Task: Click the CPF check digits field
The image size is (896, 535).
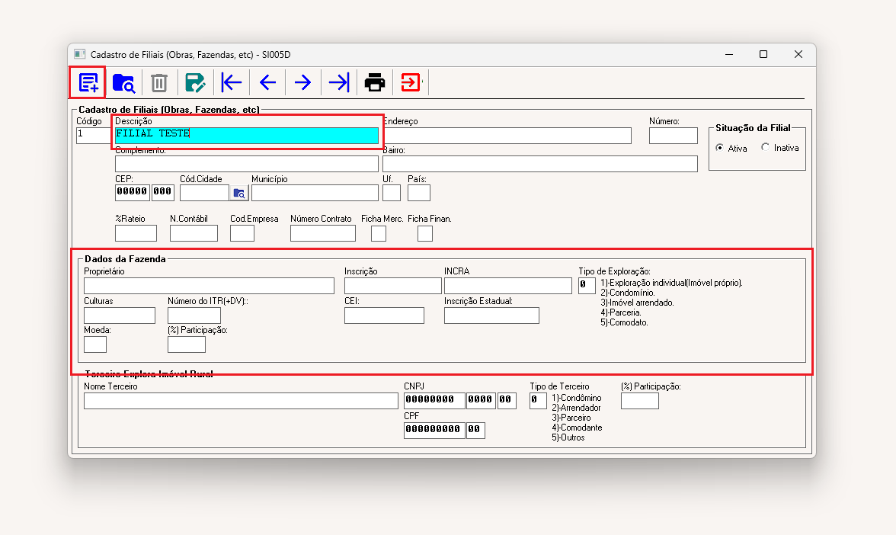Action: point(476,431)
